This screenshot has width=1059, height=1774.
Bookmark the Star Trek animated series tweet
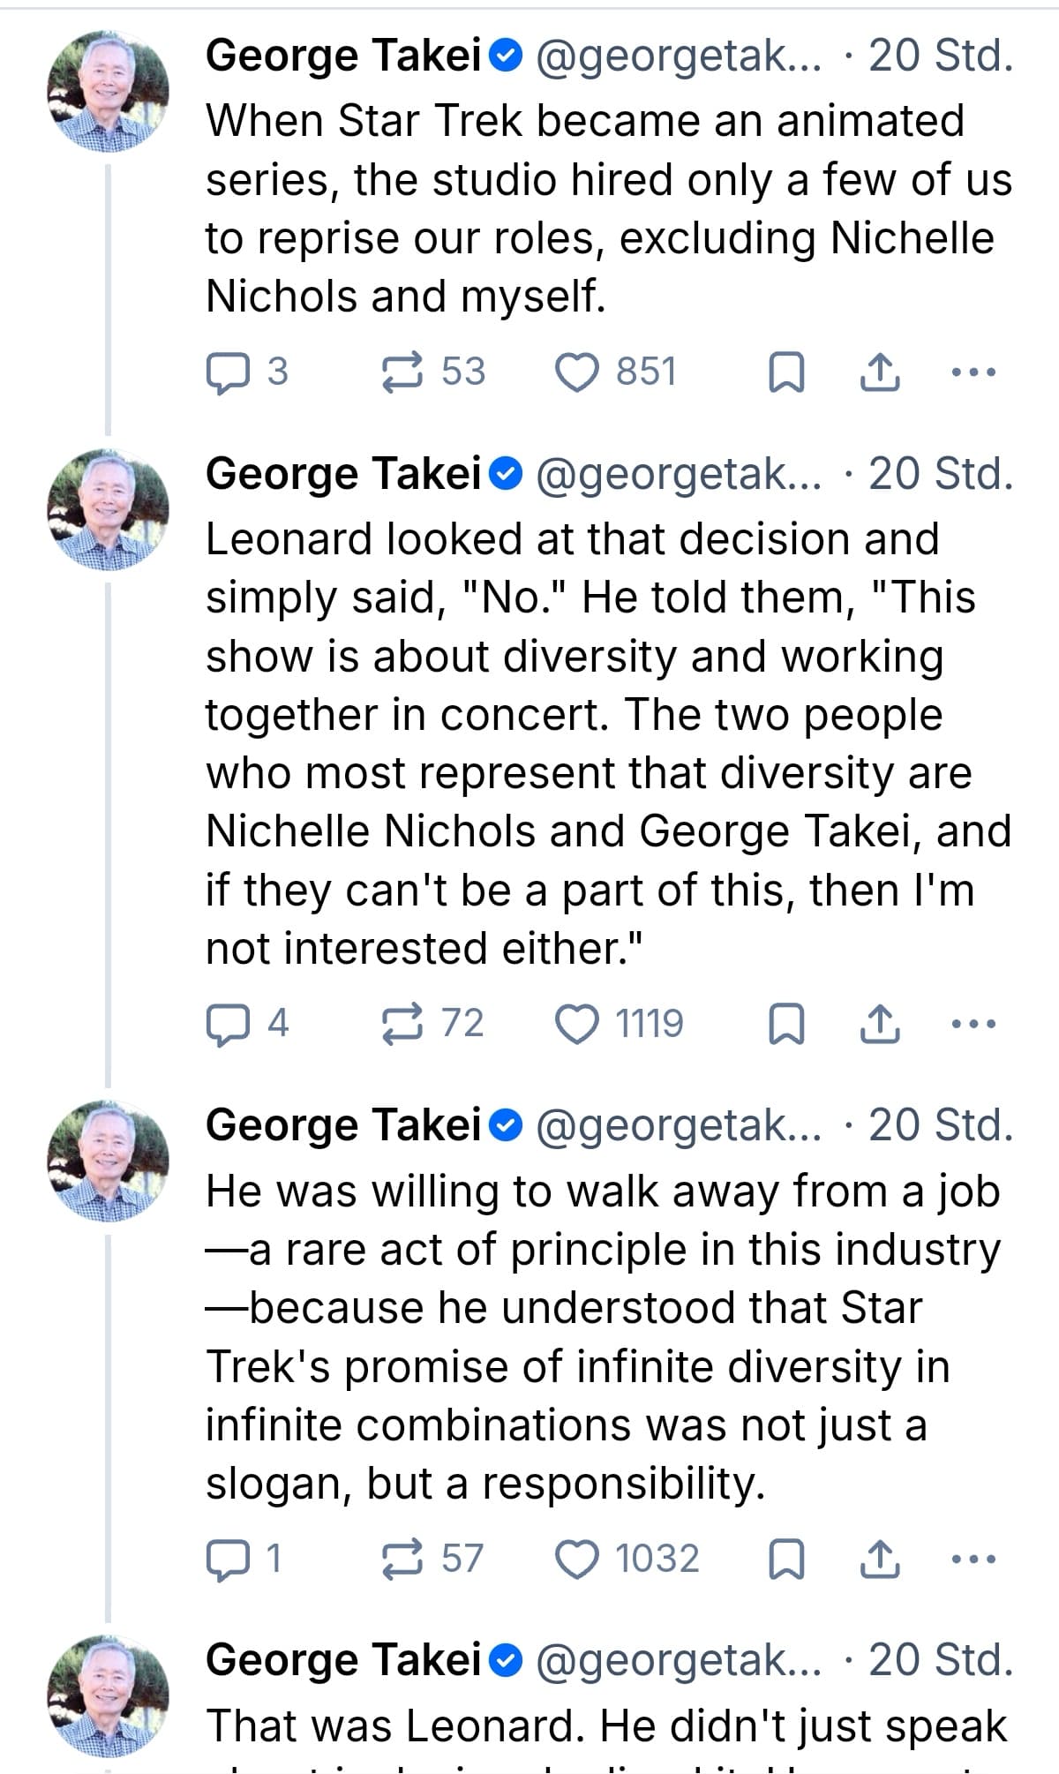(786, 372)
